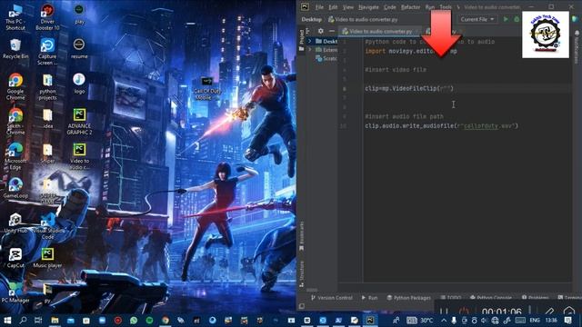
Task: Open the logo file on desktop
Action: point(79,84)
